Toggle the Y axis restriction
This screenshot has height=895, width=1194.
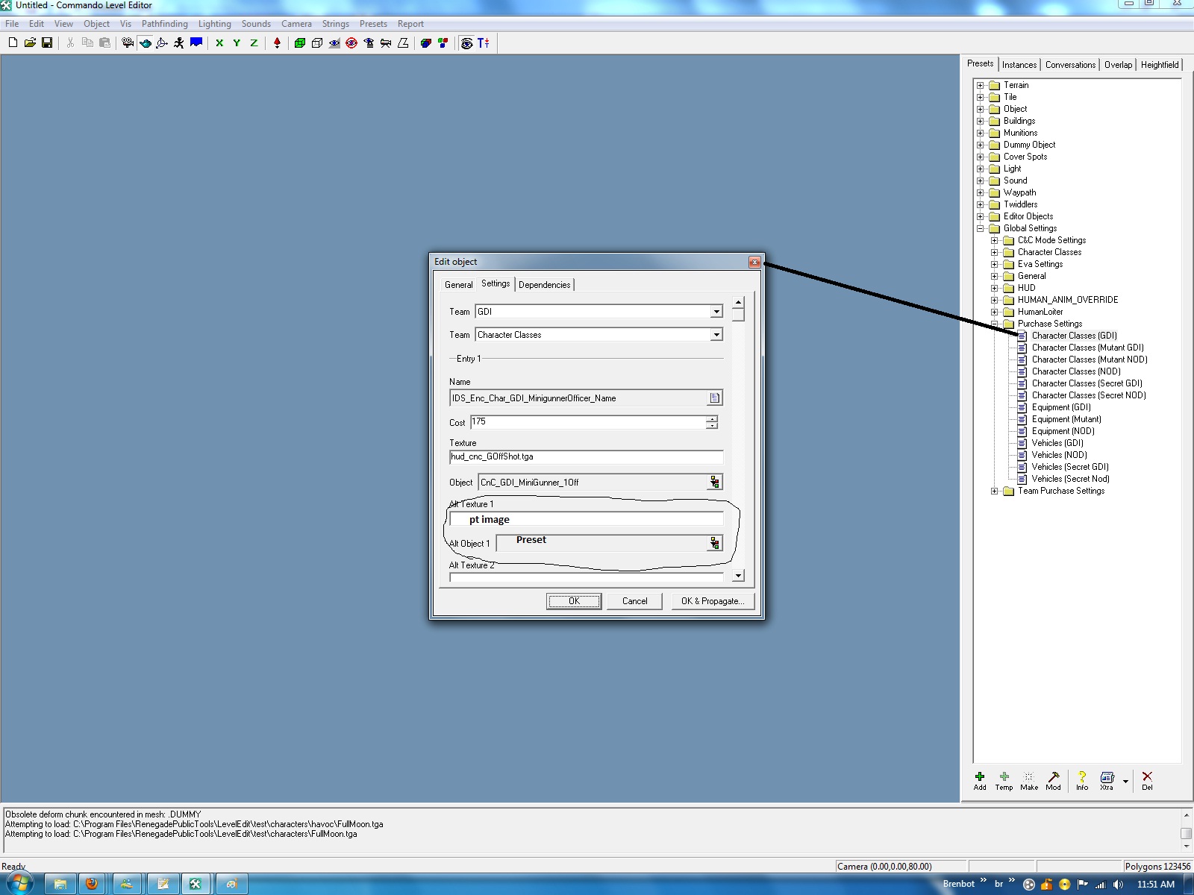point(237,43)
